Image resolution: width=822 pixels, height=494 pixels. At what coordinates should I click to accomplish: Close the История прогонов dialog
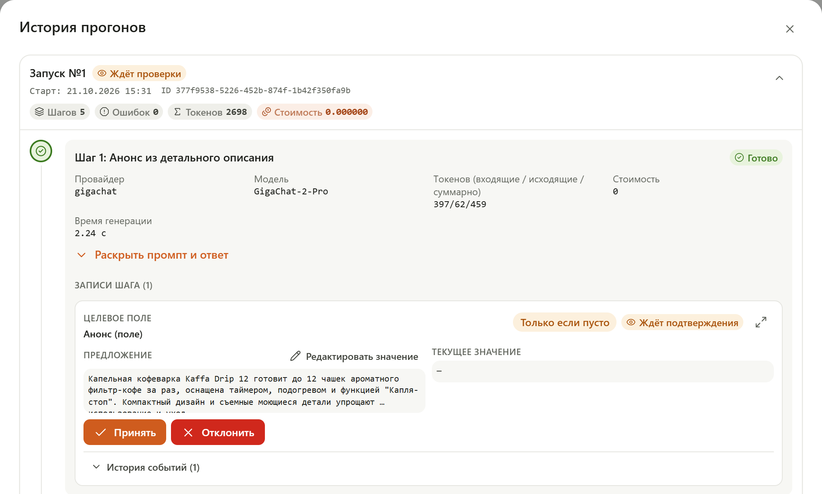[789, 29]
